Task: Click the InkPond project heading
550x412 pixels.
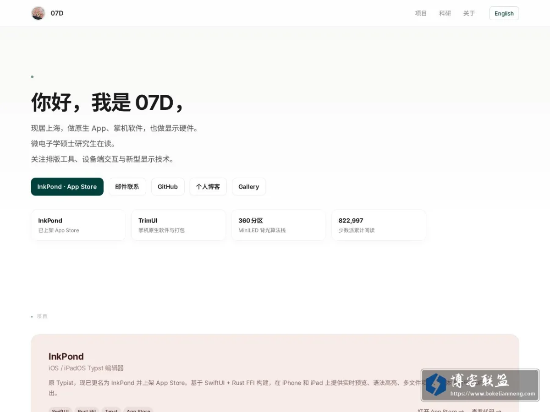Action: click(66, 356)
